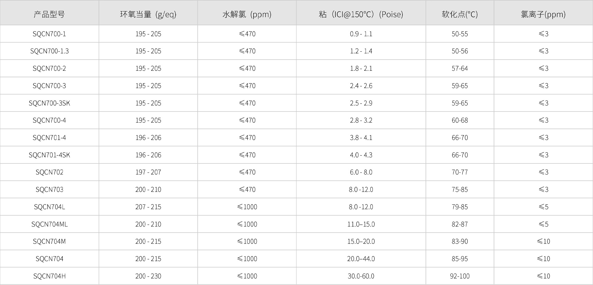Select the SQCN700-1 product cell
This screenshot has width=593, height=285.
coord(49,34)
